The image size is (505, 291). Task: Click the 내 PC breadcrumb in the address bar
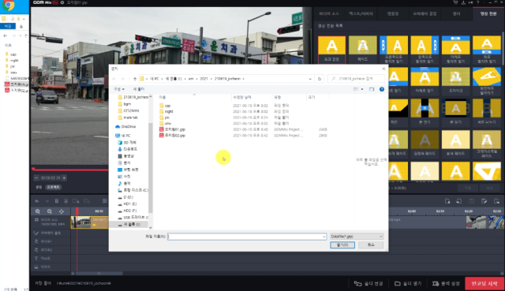pyautogui.click(x=155, y=79)
